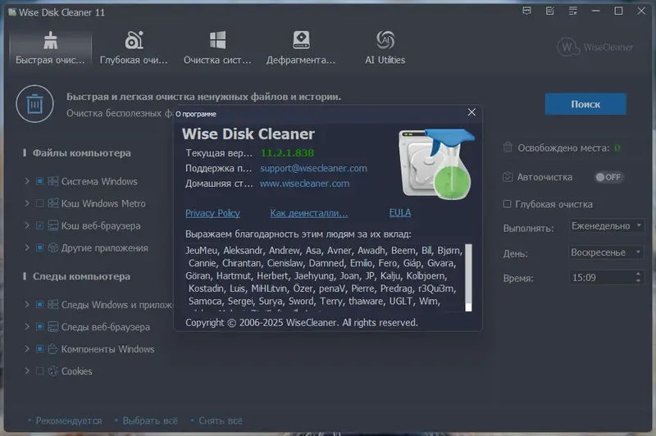This screenshot has height=436, width=656.
Task: Expand the Другие приложения tree node
Action: point(27,248)
